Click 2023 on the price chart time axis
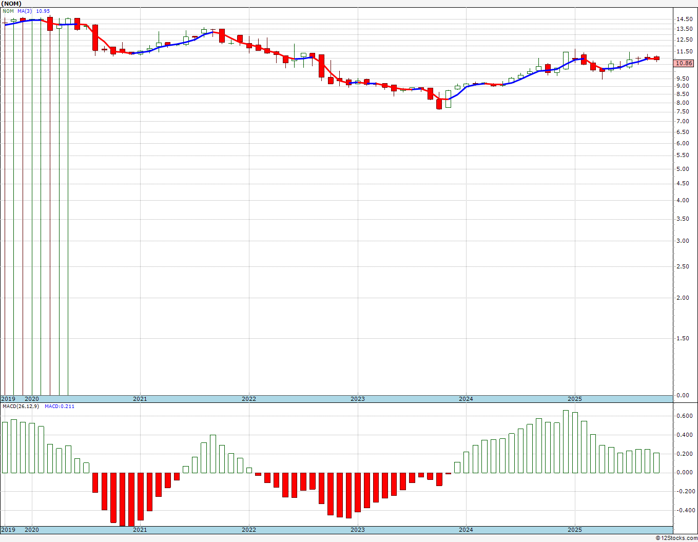The image size is (698, 542). tap(358, 399)
